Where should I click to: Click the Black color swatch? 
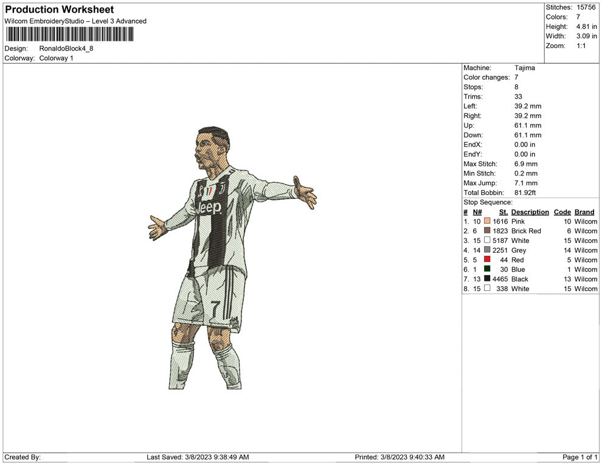click(487, 278)
